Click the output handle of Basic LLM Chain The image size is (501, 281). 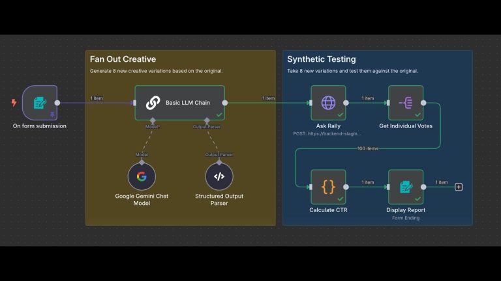point(225,103)
